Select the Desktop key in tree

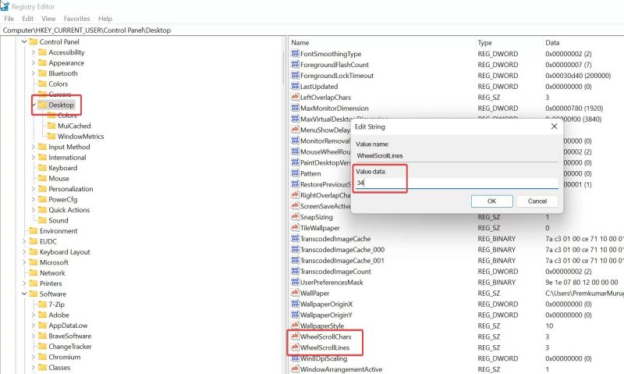(62, 105)
